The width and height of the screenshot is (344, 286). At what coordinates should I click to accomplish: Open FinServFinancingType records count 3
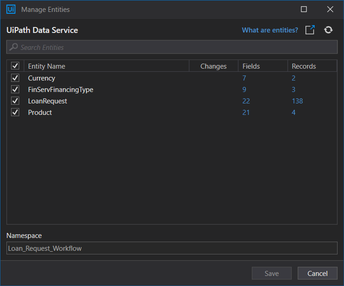point(294,90)
